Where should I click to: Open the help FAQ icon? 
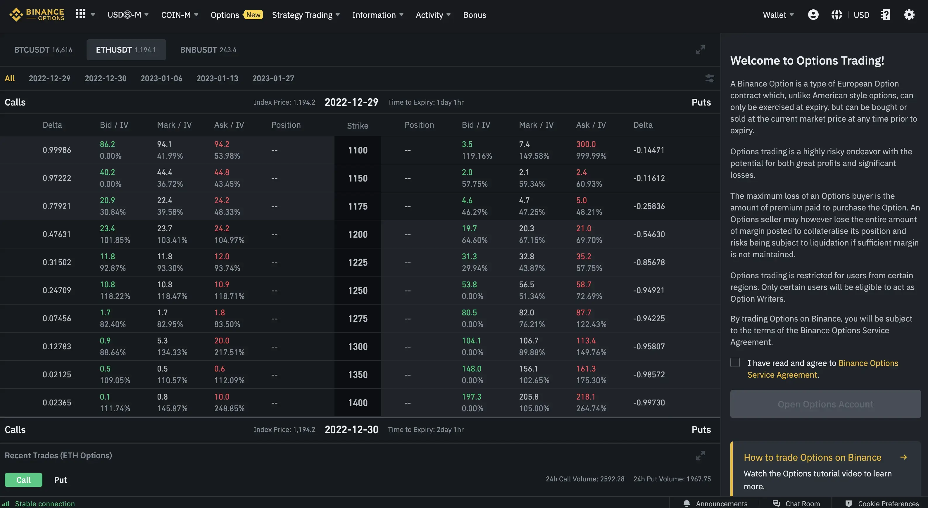click(885, 14)
